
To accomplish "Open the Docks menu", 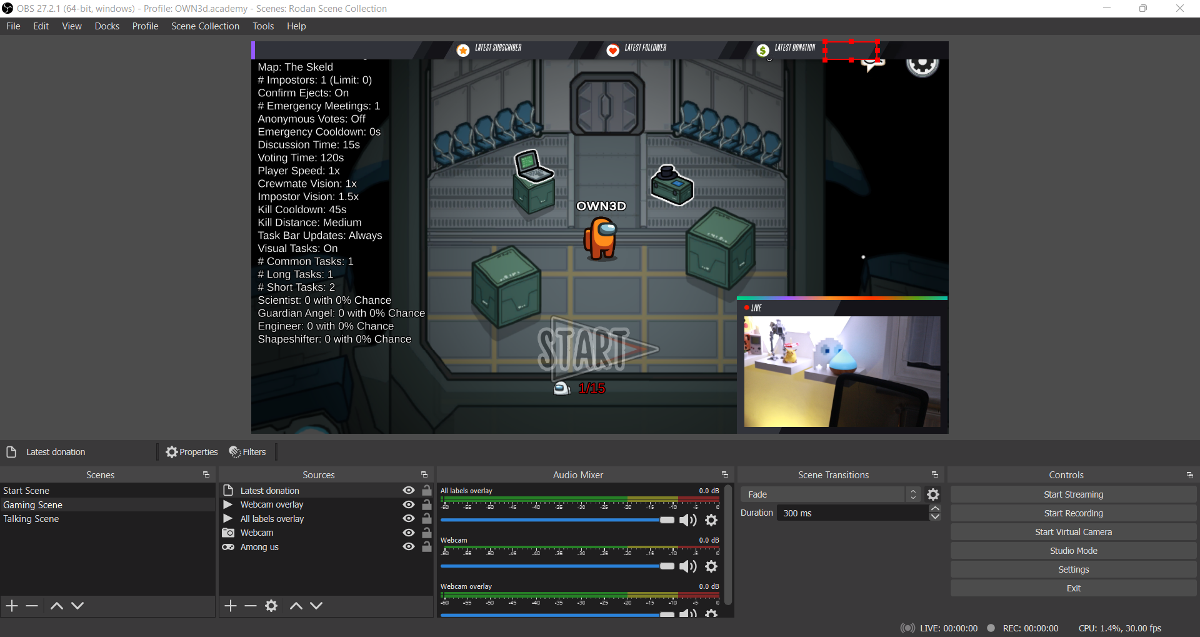I will (x=107, y=26).
